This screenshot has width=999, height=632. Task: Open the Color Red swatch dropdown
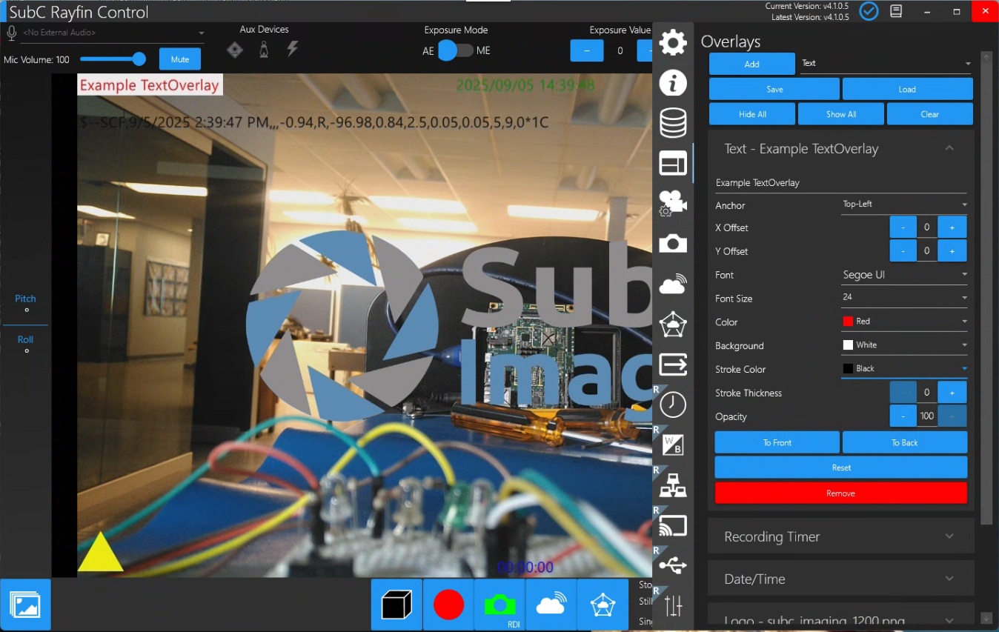[x=905, y=322]
